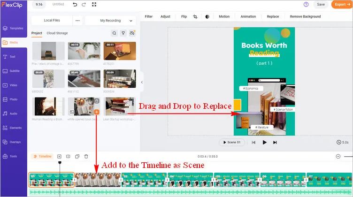Duplicate the selected scene

click(77, 156)
